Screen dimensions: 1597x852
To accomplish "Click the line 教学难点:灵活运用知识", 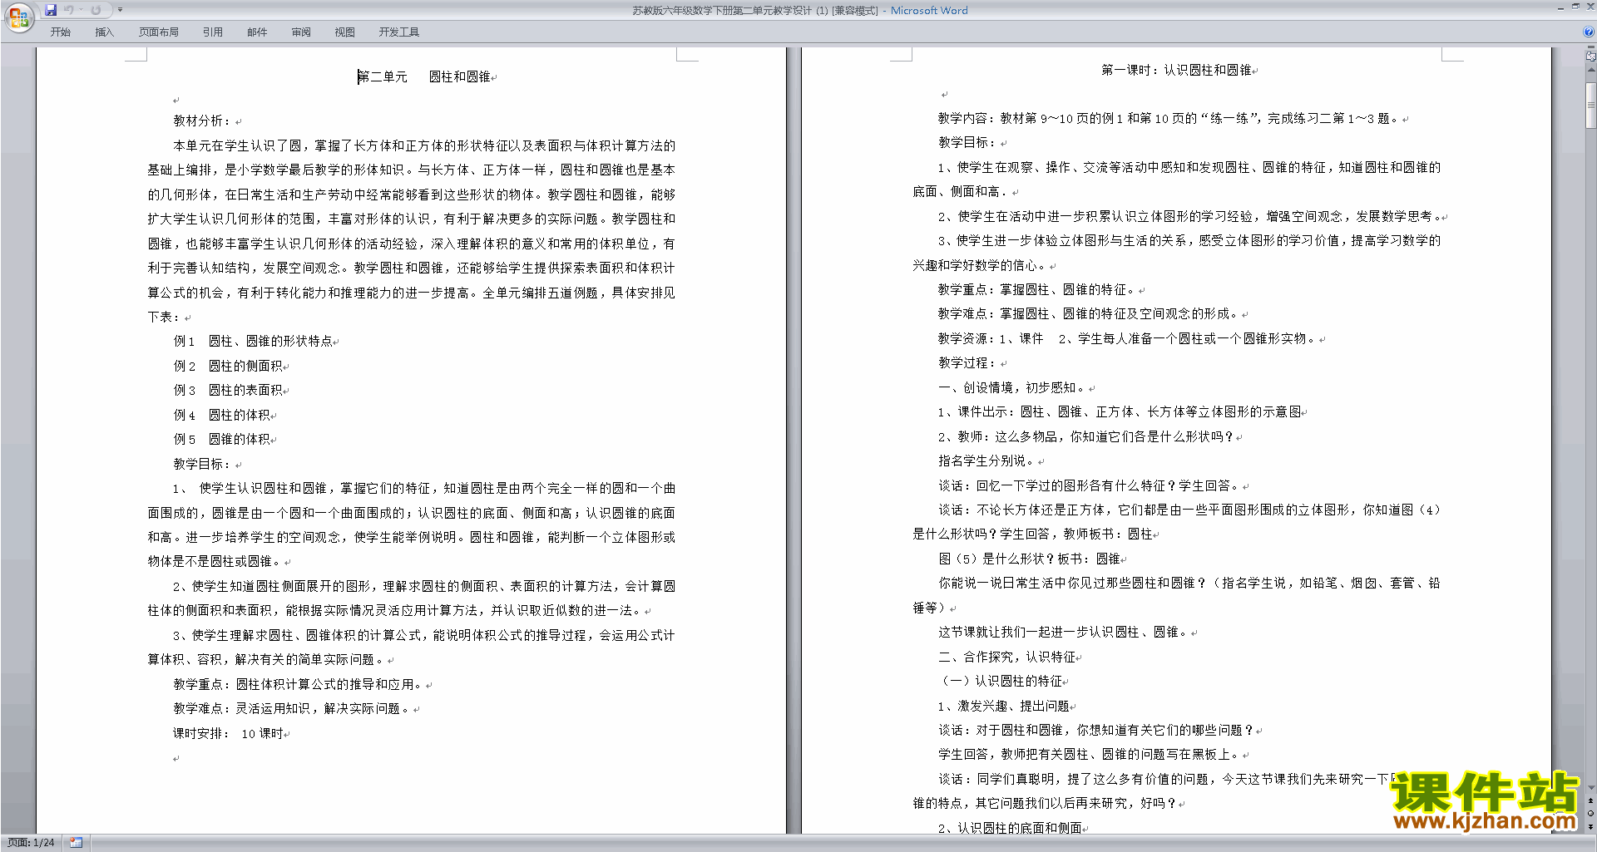I will [292, 709].
